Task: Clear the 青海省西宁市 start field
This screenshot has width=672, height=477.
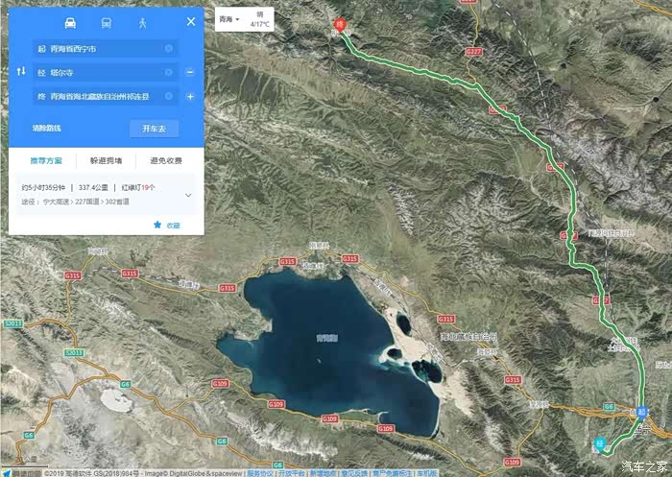Action: tap(169, 48)
